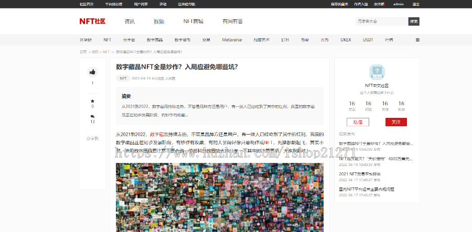Select 行情 in category bar
The image size is (472, 232).
[389, 40]
